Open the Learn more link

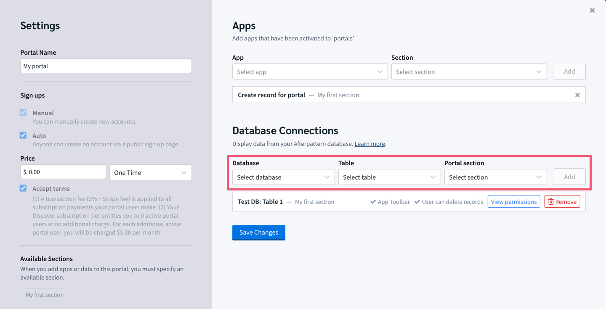[369, 144]
